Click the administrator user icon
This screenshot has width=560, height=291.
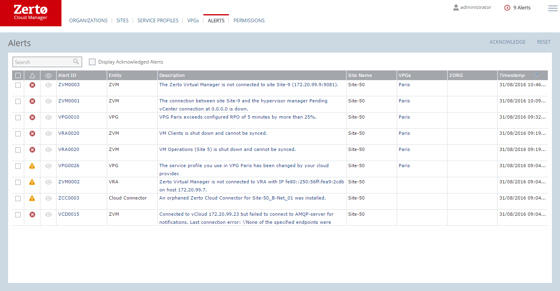456,8
